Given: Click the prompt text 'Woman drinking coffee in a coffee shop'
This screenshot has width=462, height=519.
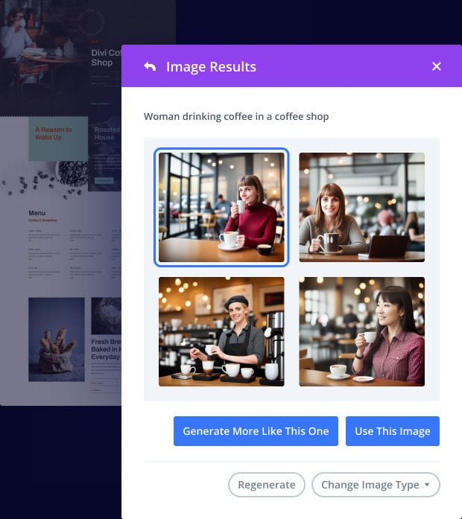Looking at the screenshot, I should (x=236, y=116).
